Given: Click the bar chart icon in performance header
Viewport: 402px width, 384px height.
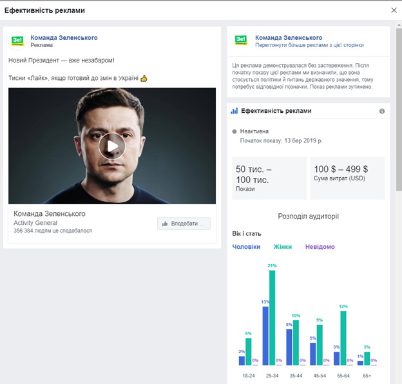Looking at the screenshot, I should 235,111.
